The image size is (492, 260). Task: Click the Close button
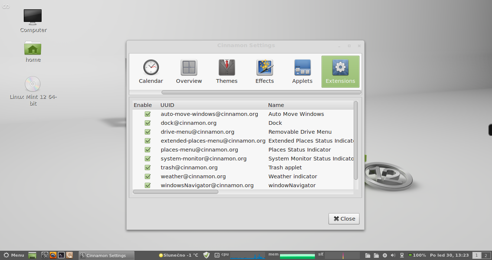pyautogui.click(x=344, y=219)
